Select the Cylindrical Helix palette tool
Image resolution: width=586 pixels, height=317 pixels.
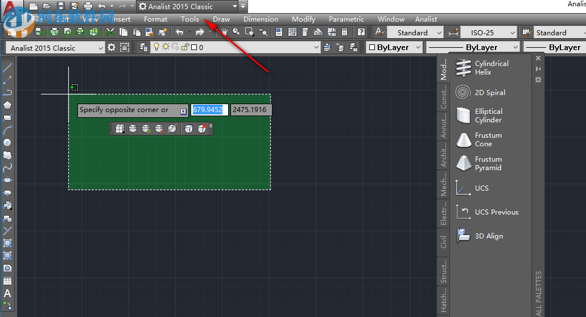click(482, 68)
